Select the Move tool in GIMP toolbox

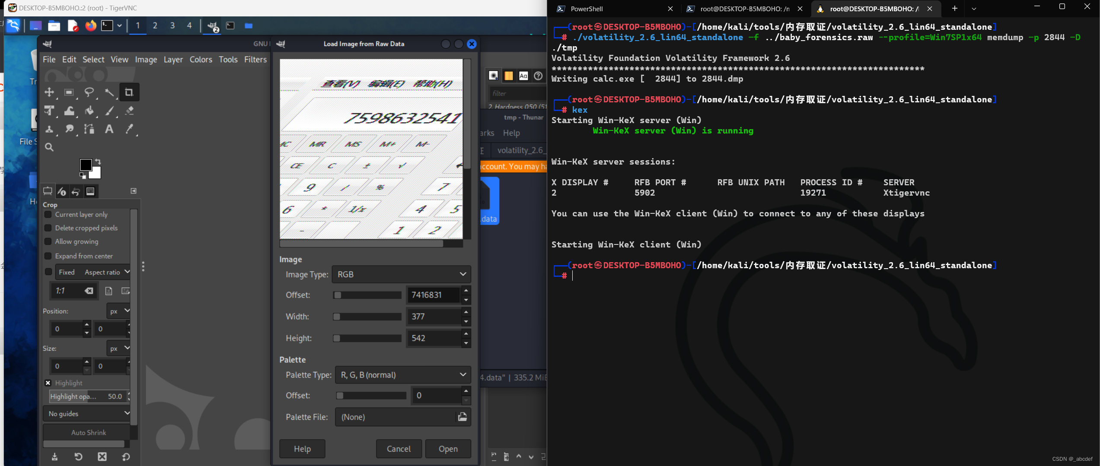click(49, 92)
